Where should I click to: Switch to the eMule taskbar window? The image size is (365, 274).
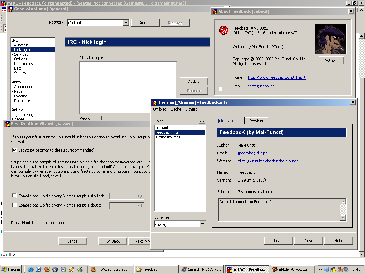click(293, 269)
